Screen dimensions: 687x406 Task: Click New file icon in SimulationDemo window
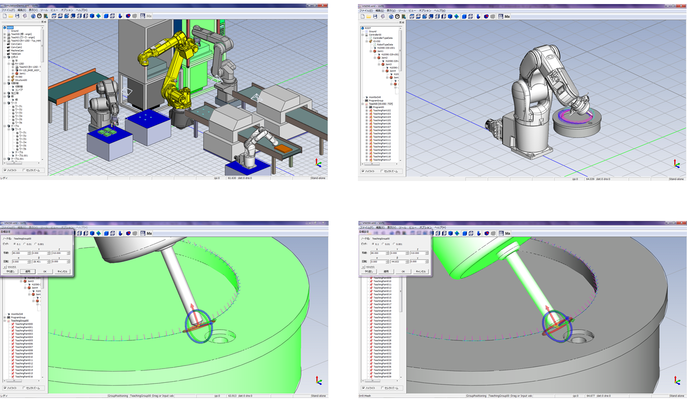point(5,16)
